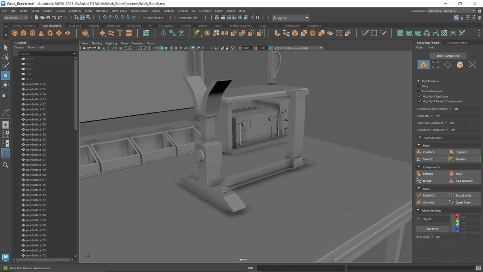The width and height of the screenshot is (483, 272).
Task: Uncheck Highlight Nearest Component checkbox
Action: click(x=419, y=101)
